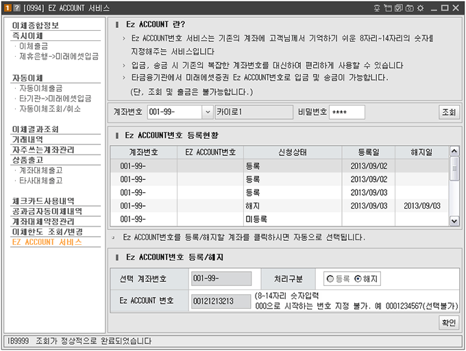Click the 해지일 cell 2013/09/03
Image resolution: width=466 pixels, height=351 pixels.
[422, 206]
